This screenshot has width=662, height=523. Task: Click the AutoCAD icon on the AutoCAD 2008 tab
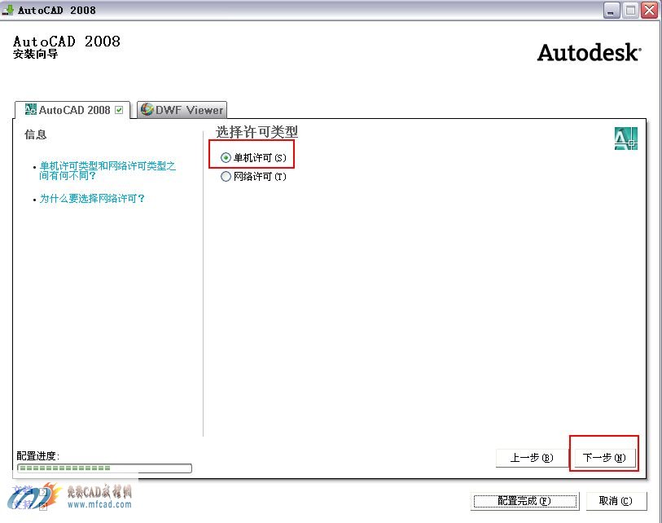[30, 110]
